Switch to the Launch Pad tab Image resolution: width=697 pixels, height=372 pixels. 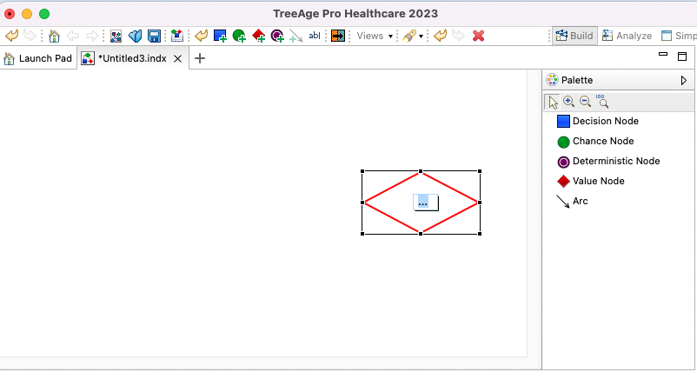38,58
